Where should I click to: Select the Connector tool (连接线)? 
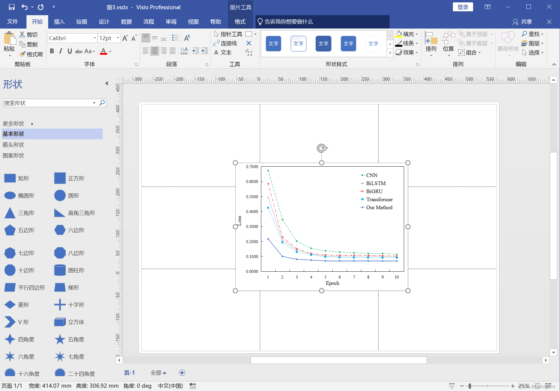point(225,43)
